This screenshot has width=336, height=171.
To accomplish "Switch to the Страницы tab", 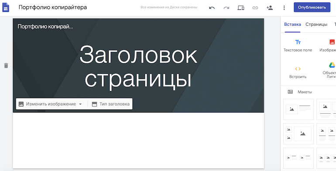I will coord(316,24).
